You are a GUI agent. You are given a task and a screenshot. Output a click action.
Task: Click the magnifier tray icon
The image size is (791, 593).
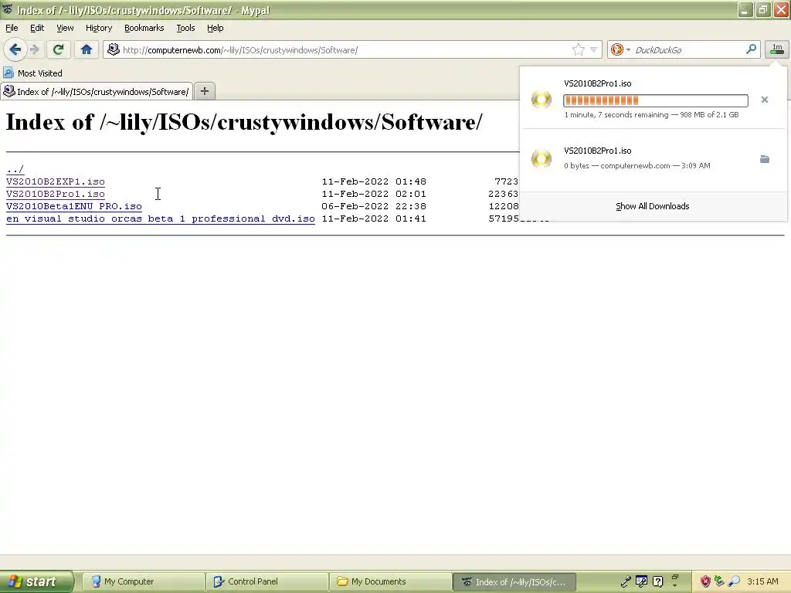[734, 582]
